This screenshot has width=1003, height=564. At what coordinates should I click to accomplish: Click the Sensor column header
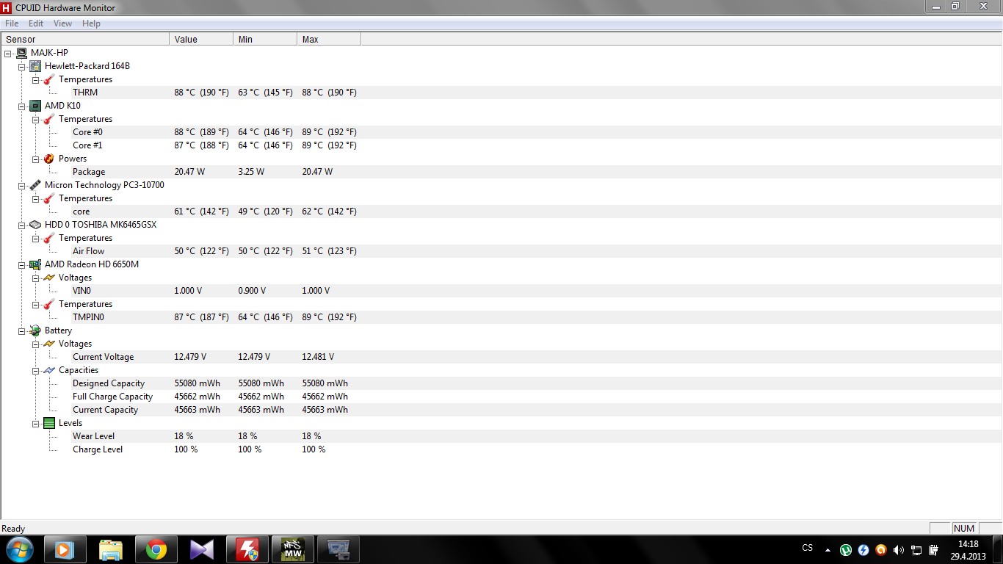coord(85,39)
